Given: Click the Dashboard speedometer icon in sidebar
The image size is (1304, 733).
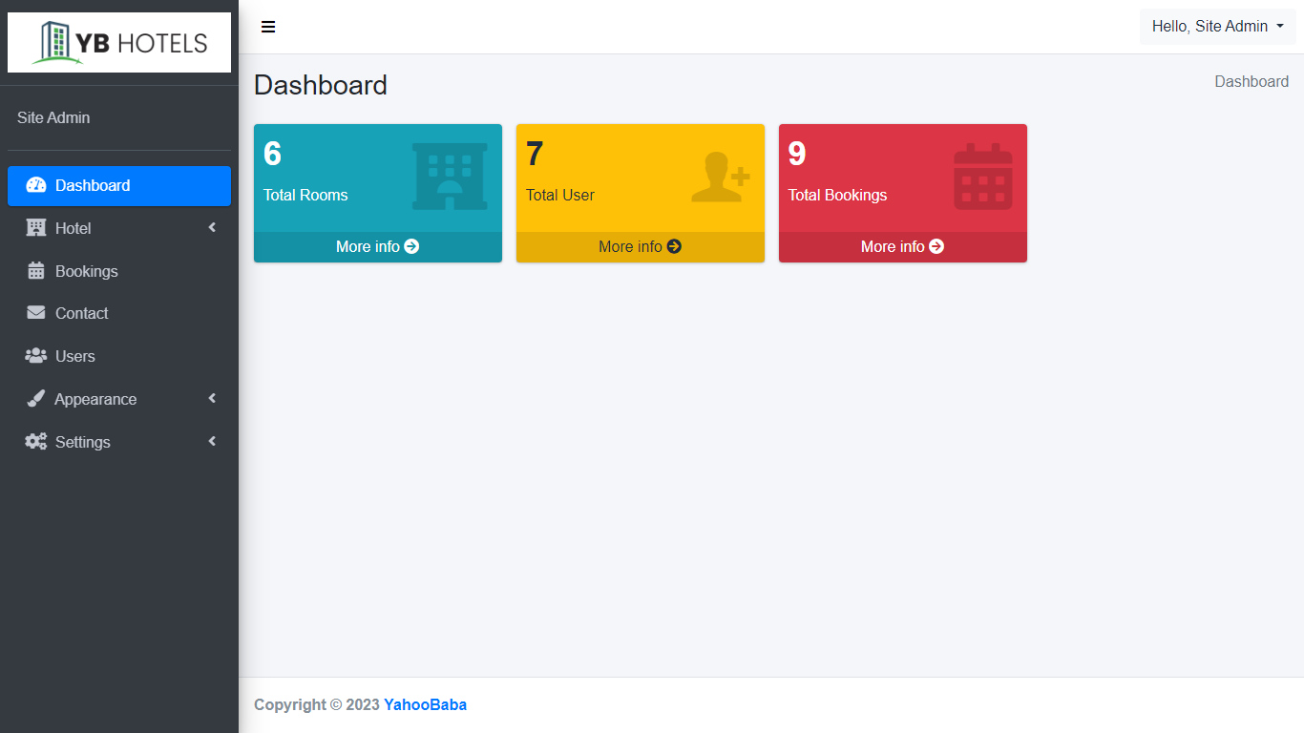Looking at the screenshot, I should [36, 185].
